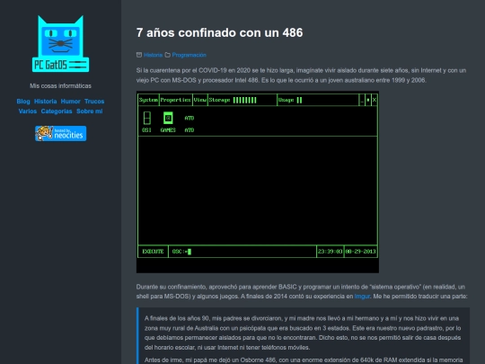485x364 pixels.
Task: Click the System menu in the screenshot
Action: [x=148, y=100]
